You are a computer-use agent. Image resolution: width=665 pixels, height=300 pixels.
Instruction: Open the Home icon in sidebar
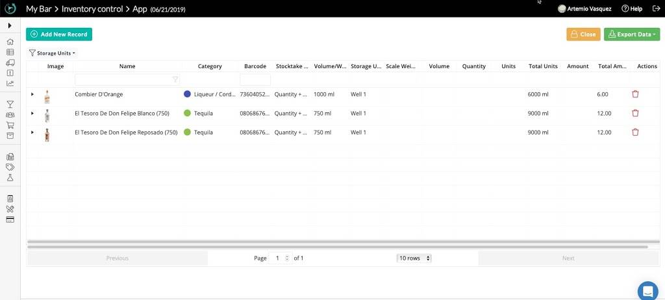coord(10,42)
